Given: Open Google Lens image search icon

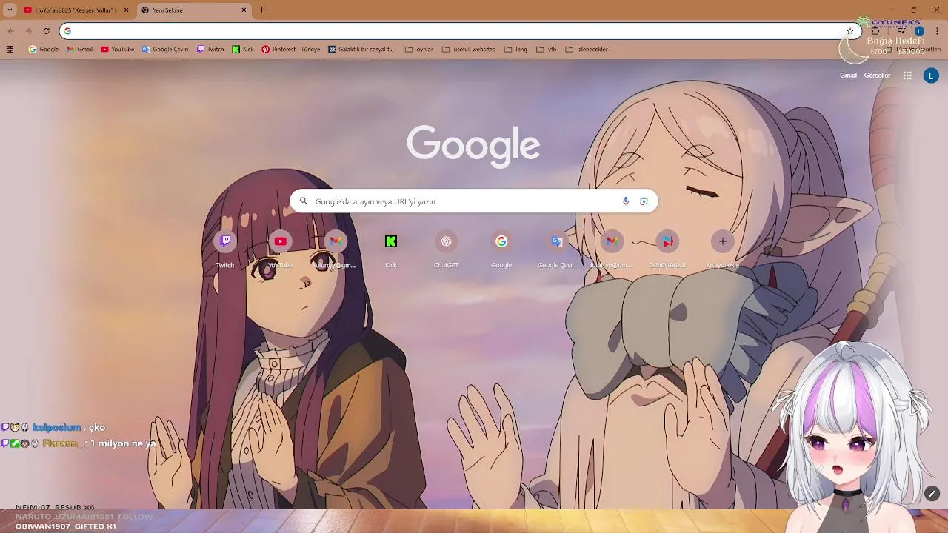Looking at the screenshot, I should (x=644, y=201).
